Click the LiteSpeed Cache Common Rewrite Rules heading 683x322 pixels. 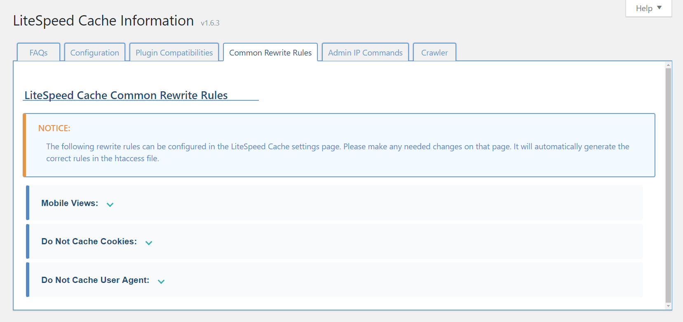click(126, 95)
